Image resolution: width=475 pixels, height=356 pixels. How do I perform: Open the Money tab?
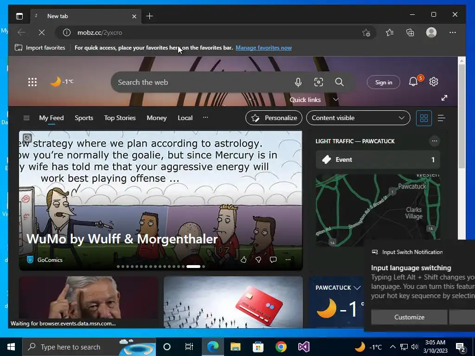click(157, 118)
